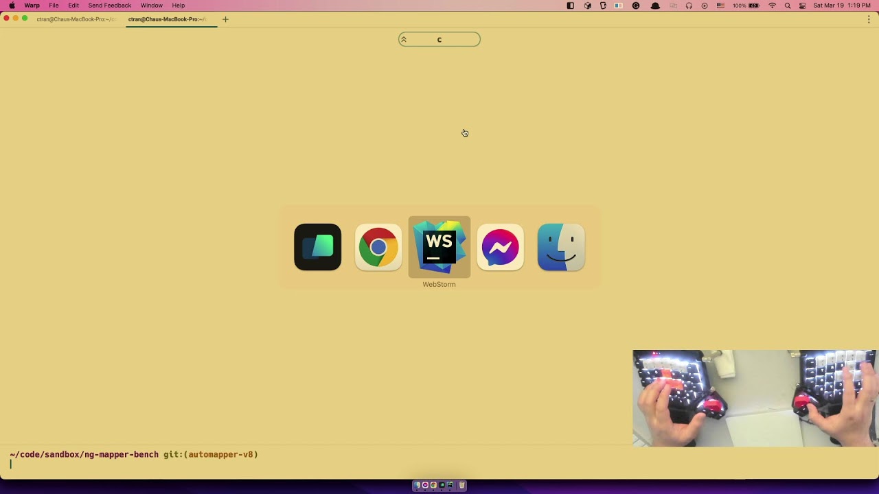
Task: Open the File menu
Action: pyautogui.click(x=54, y=5)
